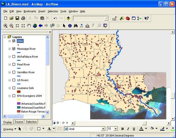Check the Vermillion River layer box

(14, 72)
